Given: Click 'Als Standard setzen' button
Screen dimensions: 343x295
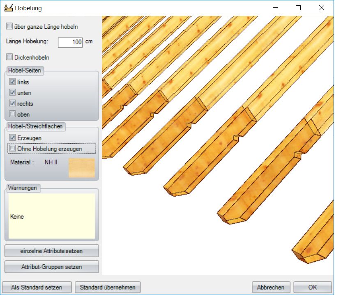Looking at the screenshot, I should 37,287.
